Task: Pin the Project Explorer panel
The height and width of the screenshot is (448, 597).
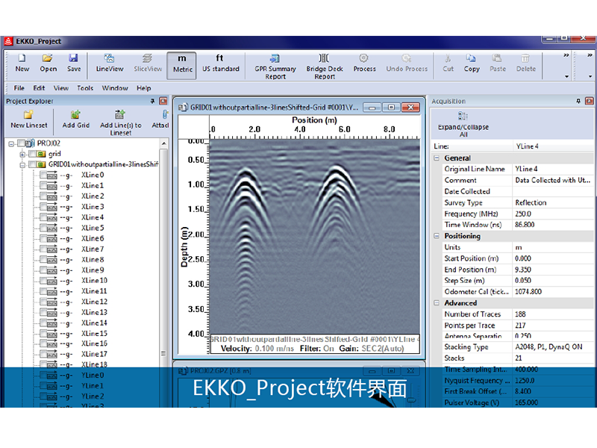Action: point(152,101)
